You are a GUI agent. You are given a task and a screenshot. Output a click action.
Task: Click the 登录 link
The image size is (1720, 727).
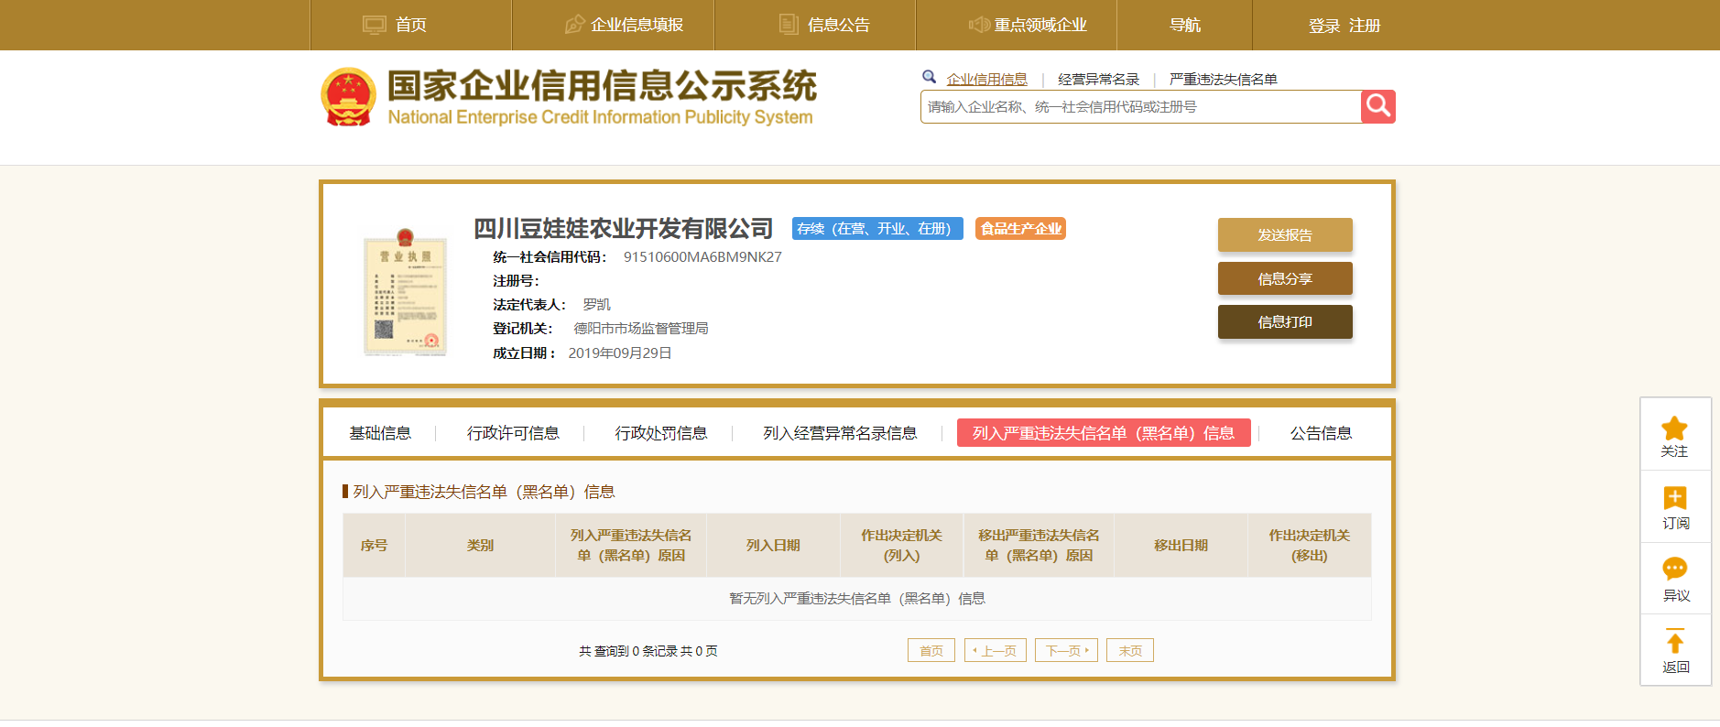[1324, 26]
